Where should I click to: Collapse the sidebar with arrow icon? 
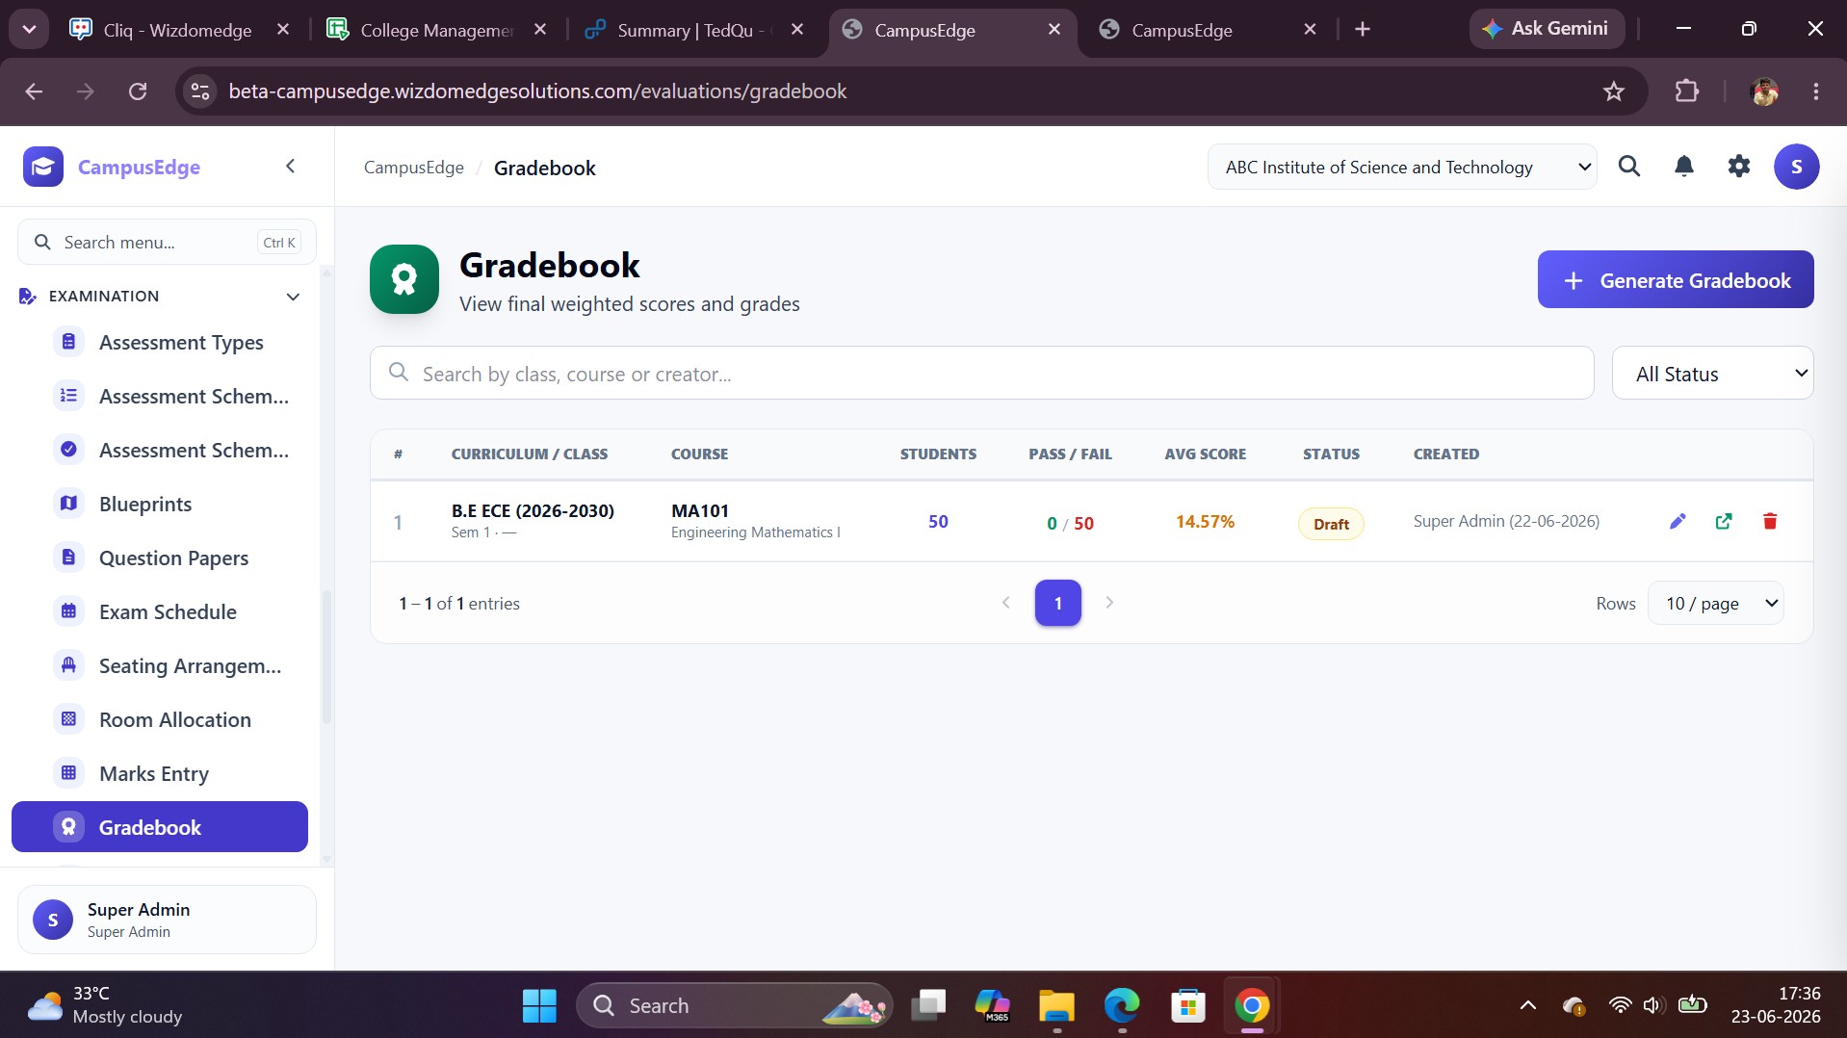coord(291,167)
